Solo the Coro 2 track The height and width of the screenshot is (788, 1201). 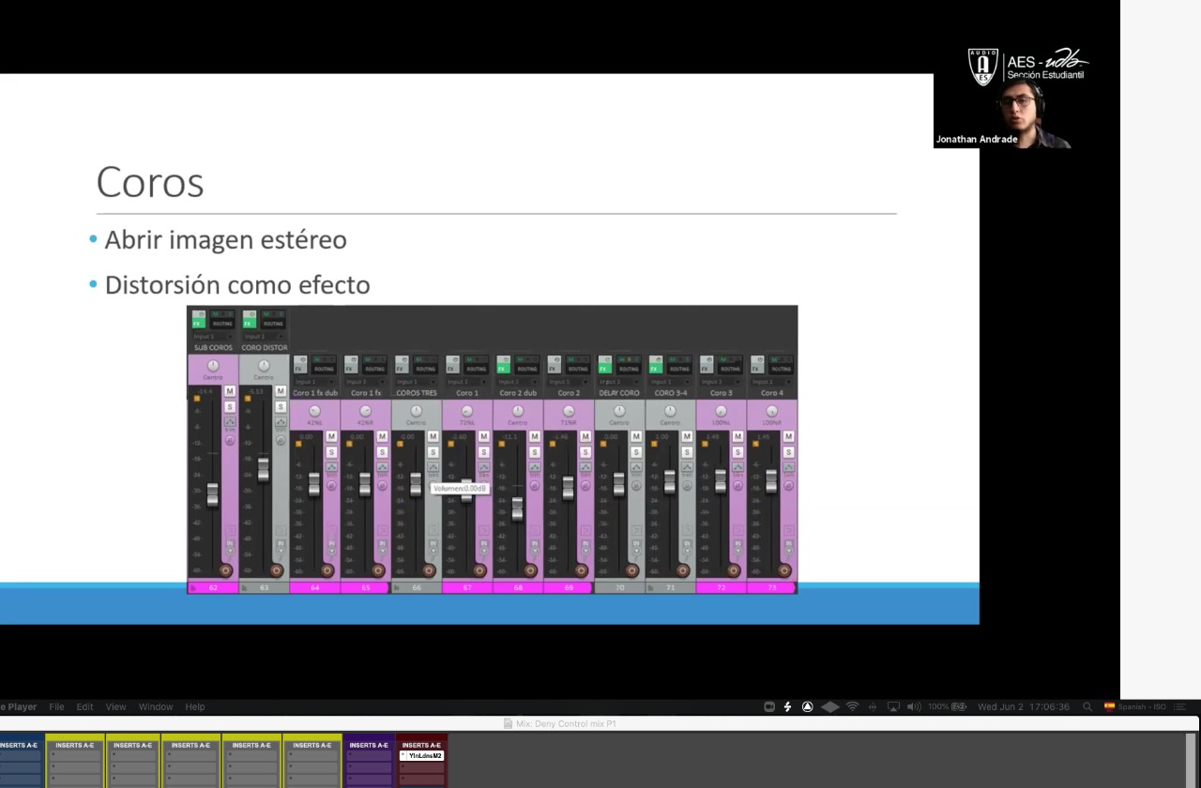[x=585, y=452]
